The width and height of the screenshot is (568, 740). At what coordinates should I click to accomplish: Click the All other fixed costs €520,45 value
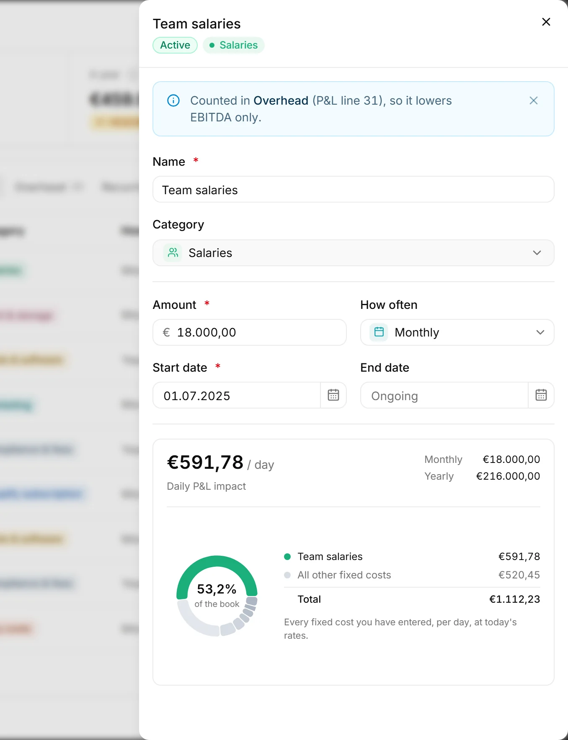[x=519, y=575]
